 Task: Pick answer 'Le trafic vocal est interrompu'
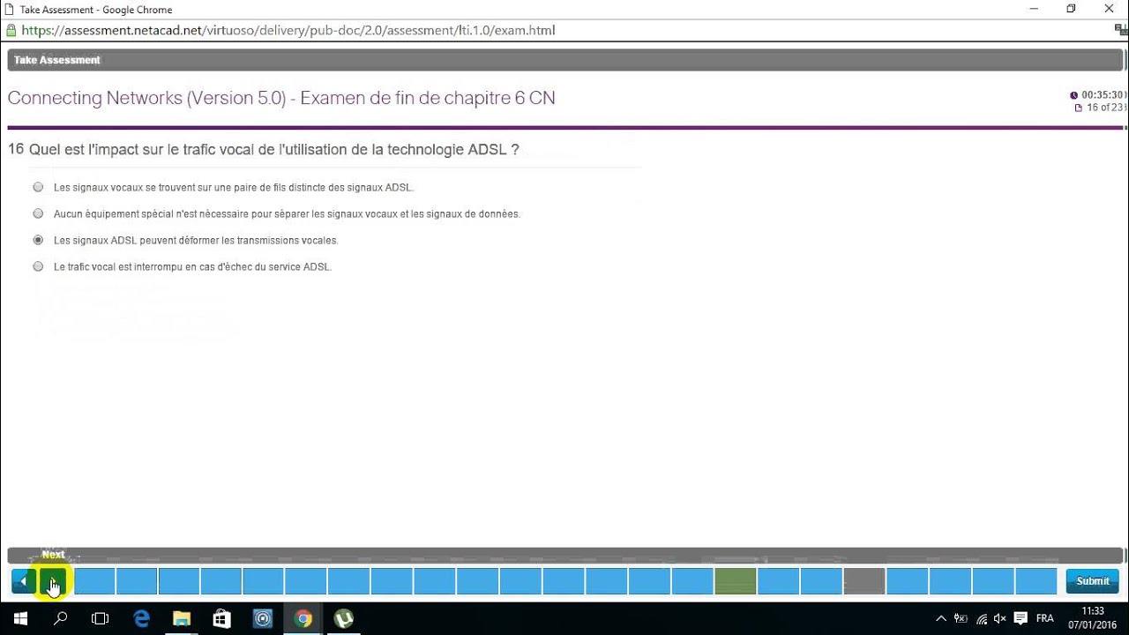click(x=38, y=266)
